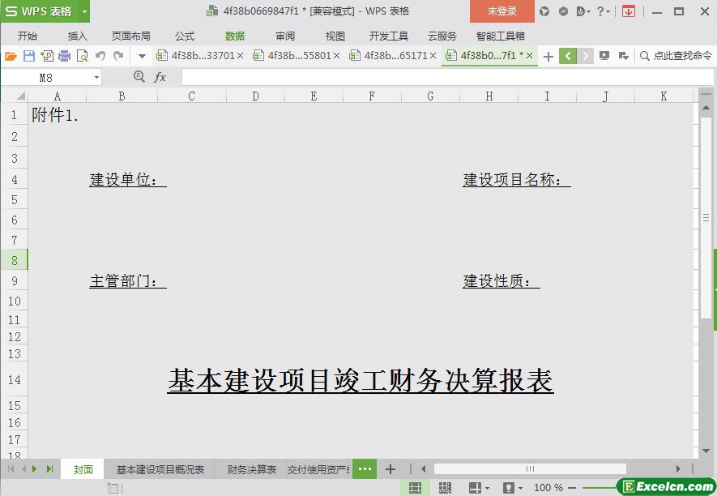Jump to the first sheet arrow
Screen dimensions: 717x496
click(x=11, y=469)
